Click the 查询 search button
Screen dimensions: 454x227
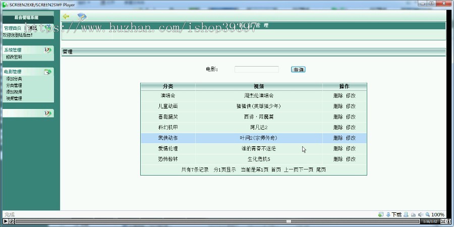point(298,70)
